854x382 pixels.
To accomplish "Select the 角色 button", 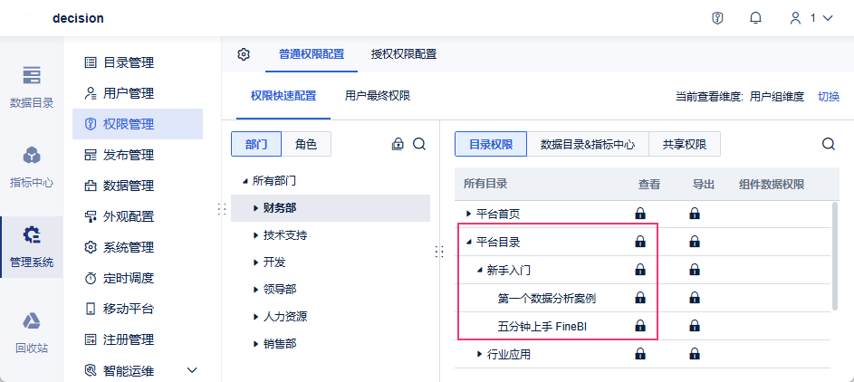I will [306, 144].
